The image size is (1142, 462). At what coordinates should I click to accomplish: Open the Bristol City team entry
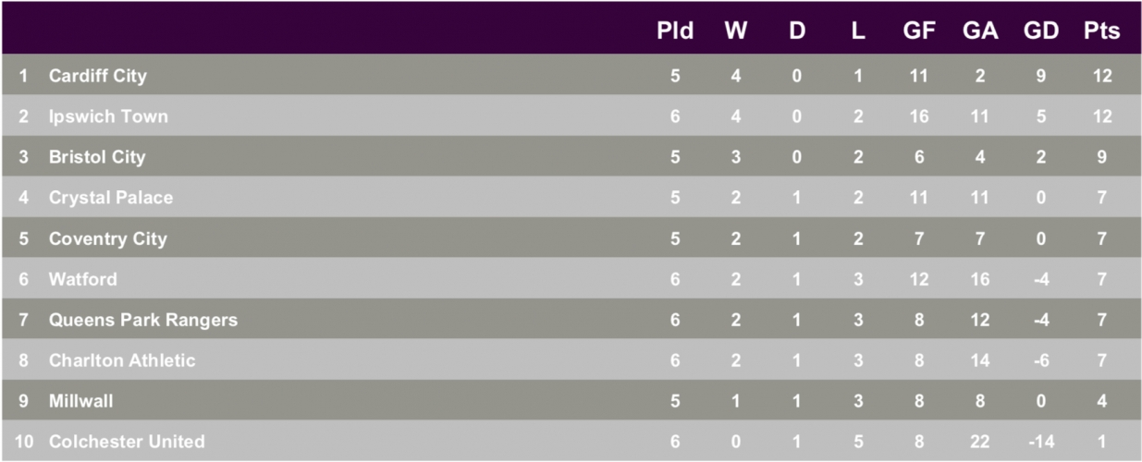pyautogui.click(x=97, y=157)
